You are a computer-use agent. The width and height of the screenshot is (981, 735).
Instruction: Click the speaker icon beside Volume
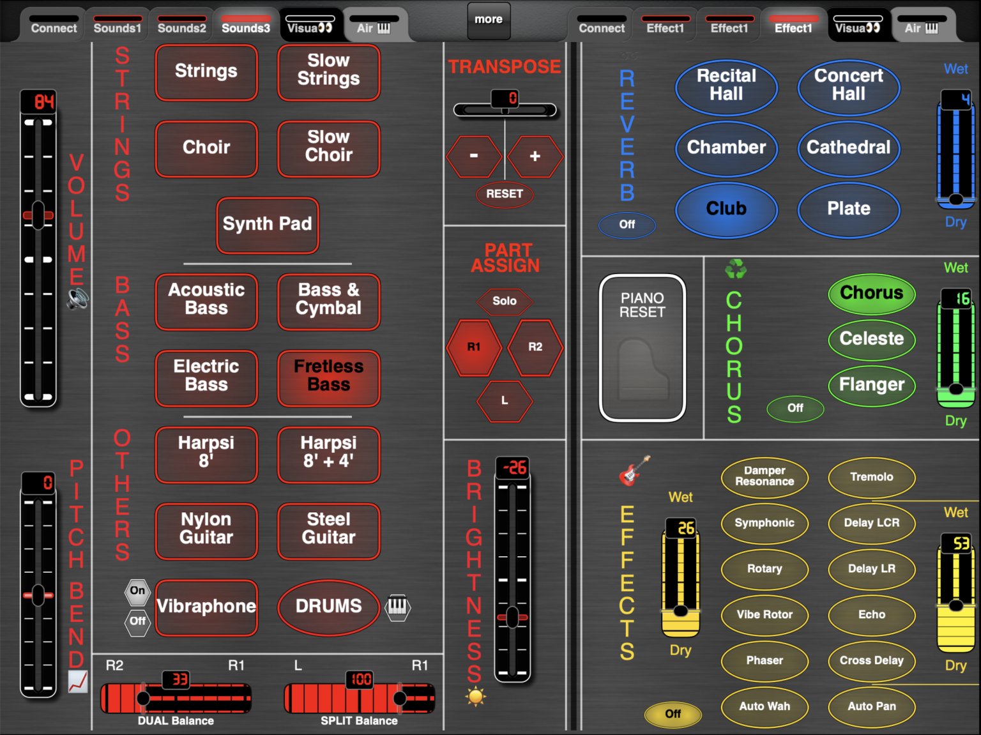[x=78, y=299]
